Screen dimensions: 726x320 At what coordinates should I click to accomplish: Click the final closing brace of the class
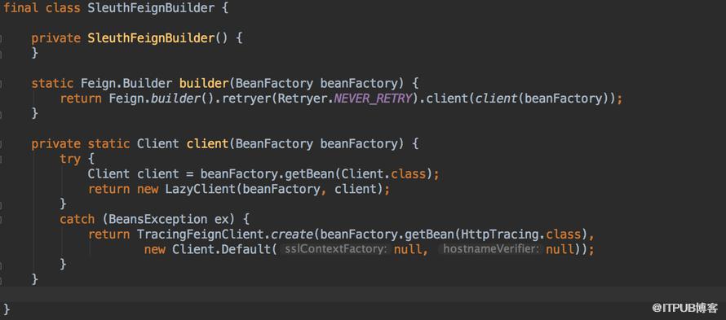7,309
